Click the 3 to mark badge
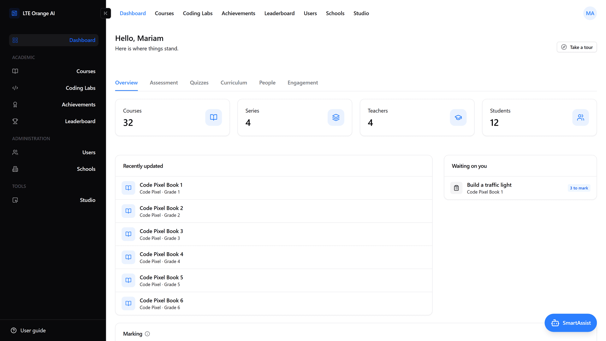Screen dimensions: 606x341 579,188
